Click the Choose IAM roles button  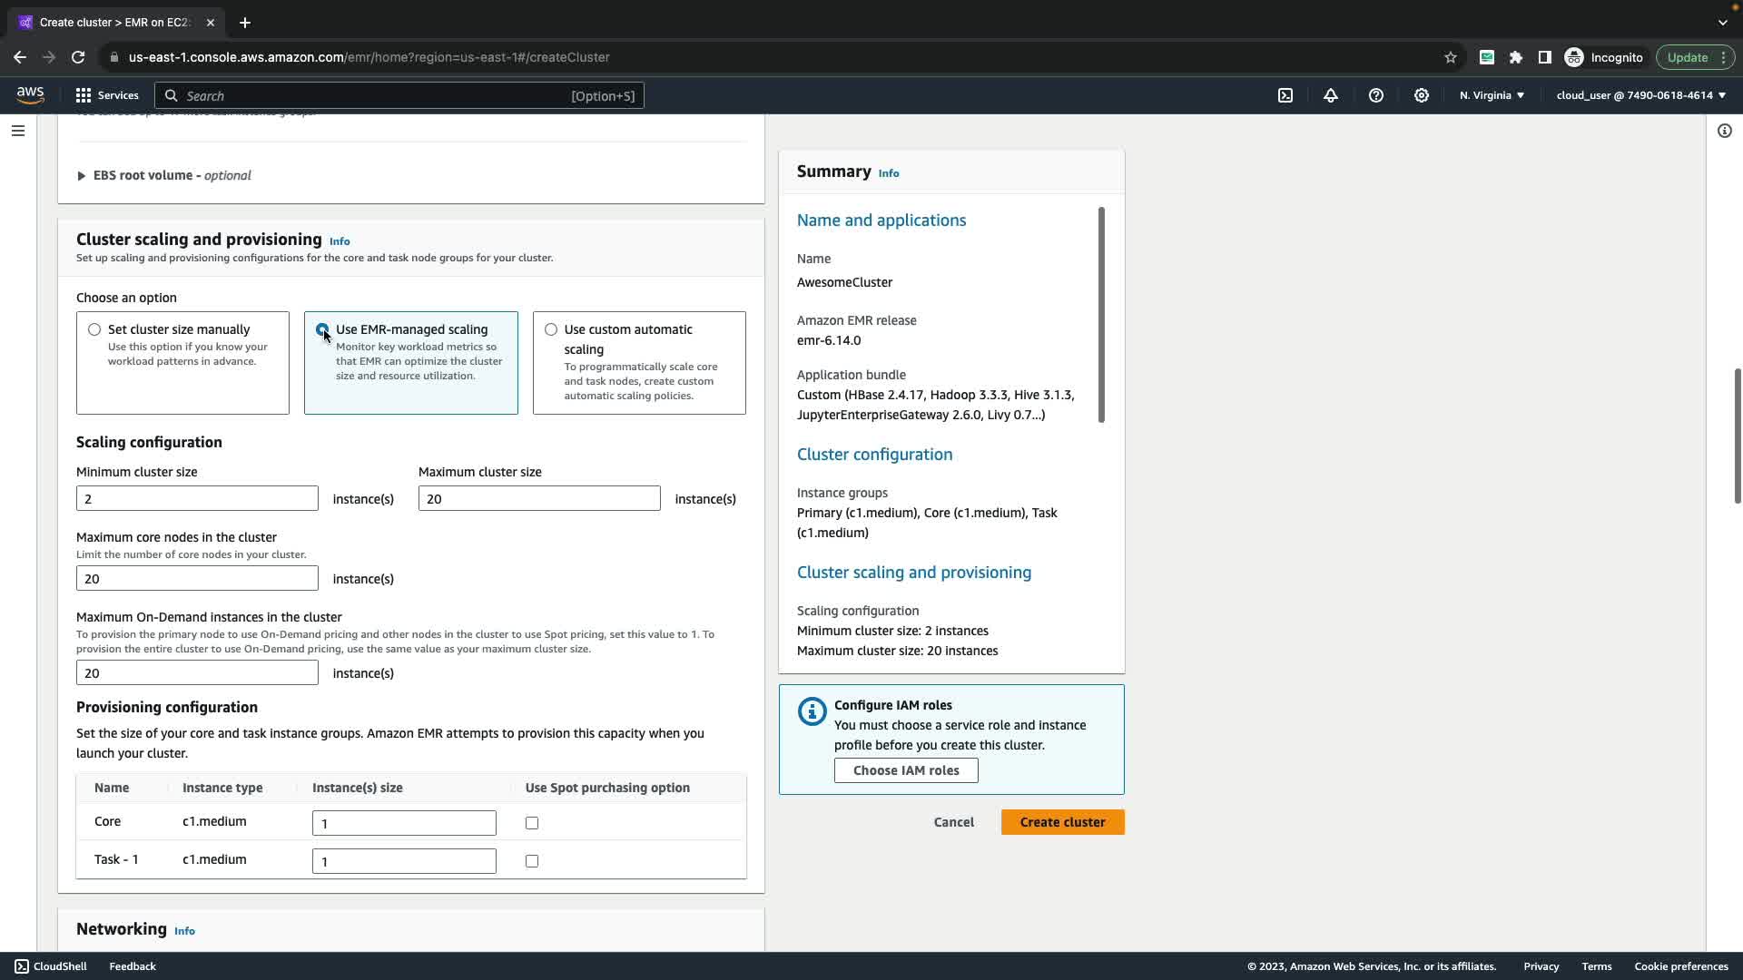point(906,770)
